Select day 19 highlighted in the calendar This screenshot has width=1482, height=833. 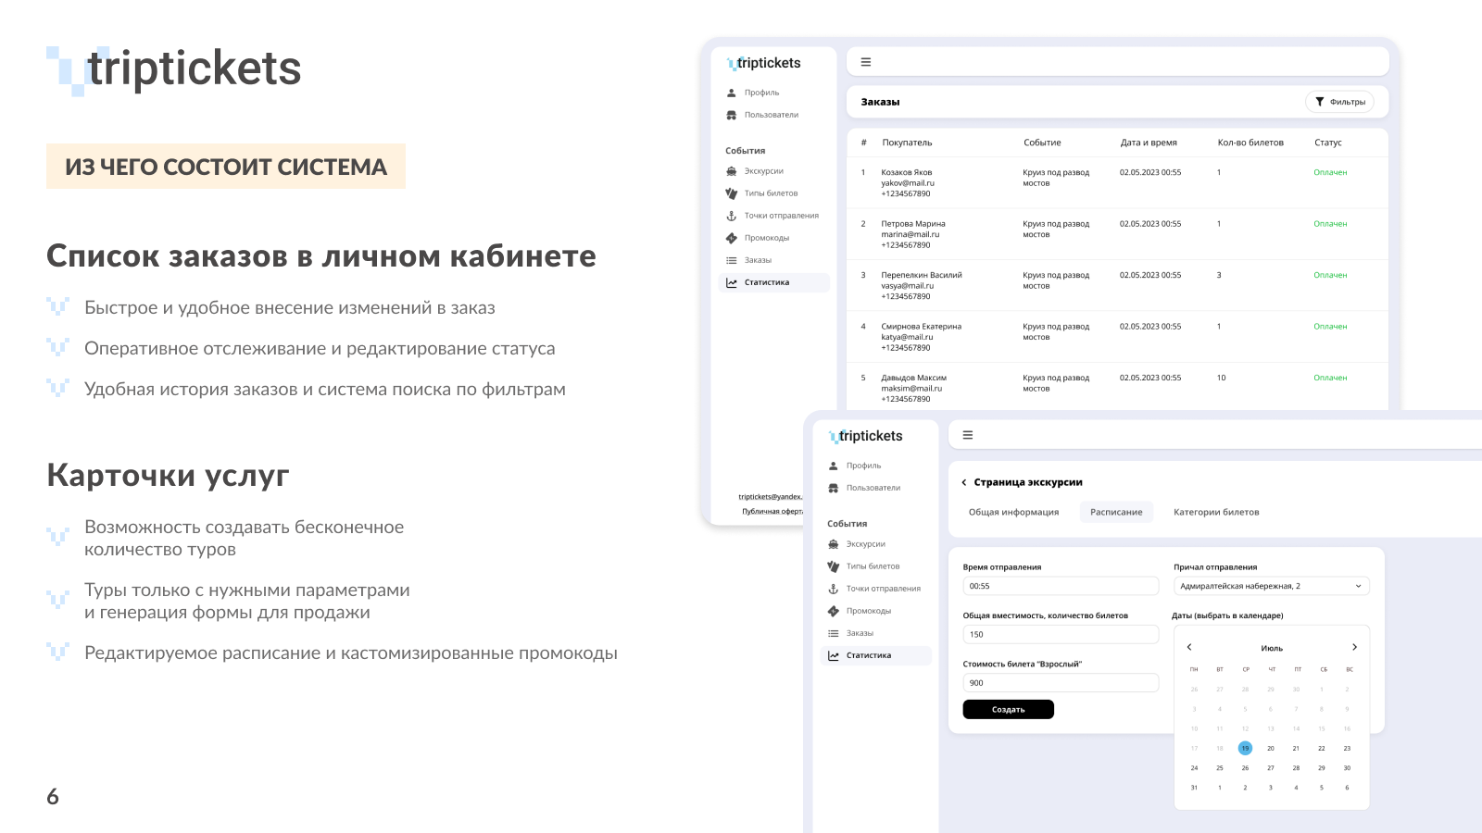tap(1245, 748)
